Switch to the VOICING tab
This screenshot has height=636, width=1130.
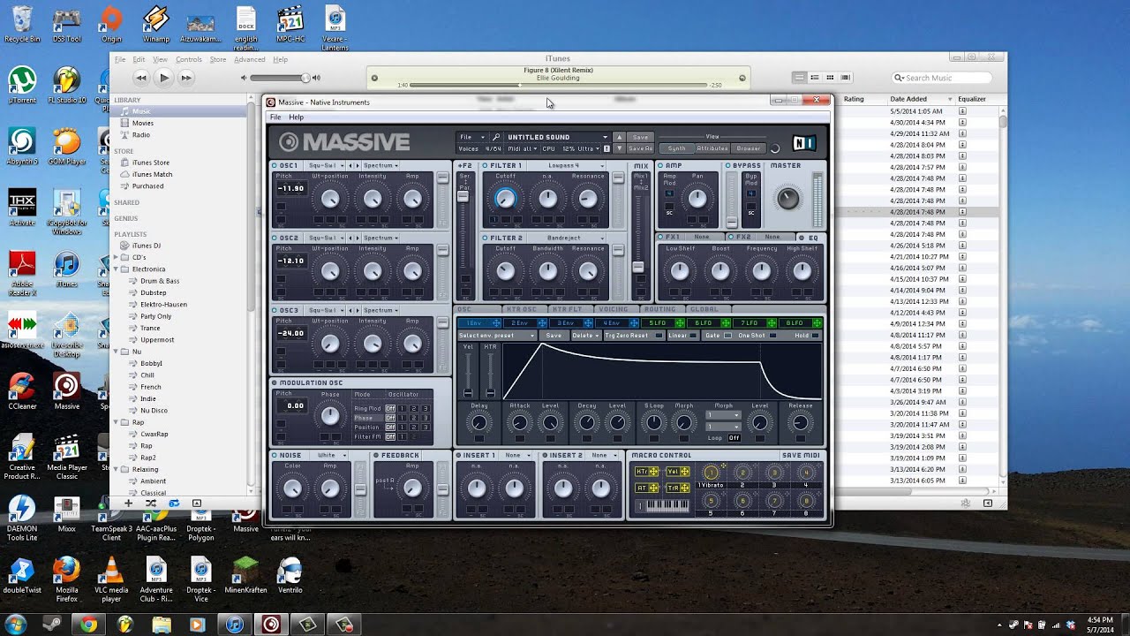point(614,309)
